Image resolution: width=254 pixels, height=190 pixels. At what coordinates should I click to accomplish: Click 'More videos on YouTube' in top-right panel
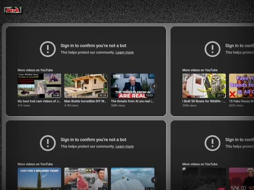[200, 70]
